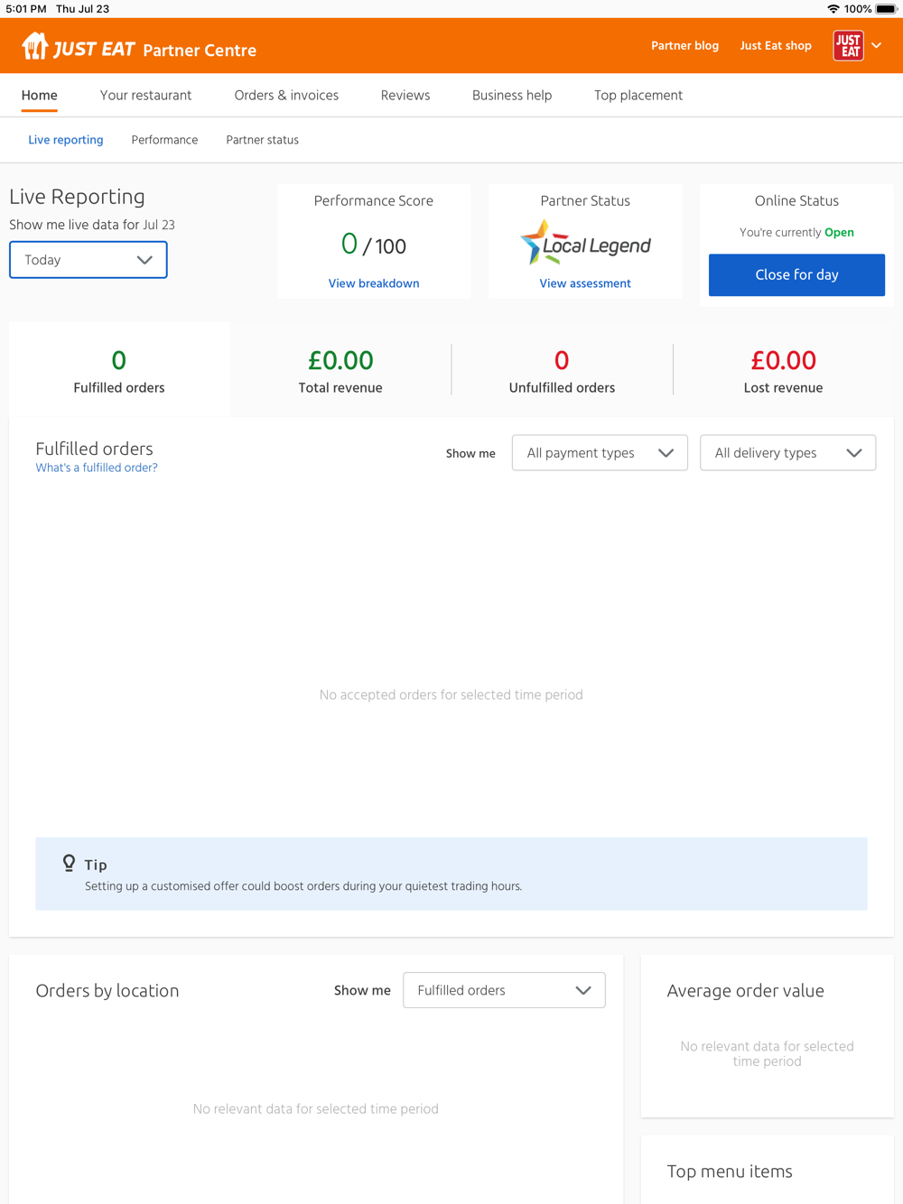Open the Today date range dropdown

[x=88, y=260]
